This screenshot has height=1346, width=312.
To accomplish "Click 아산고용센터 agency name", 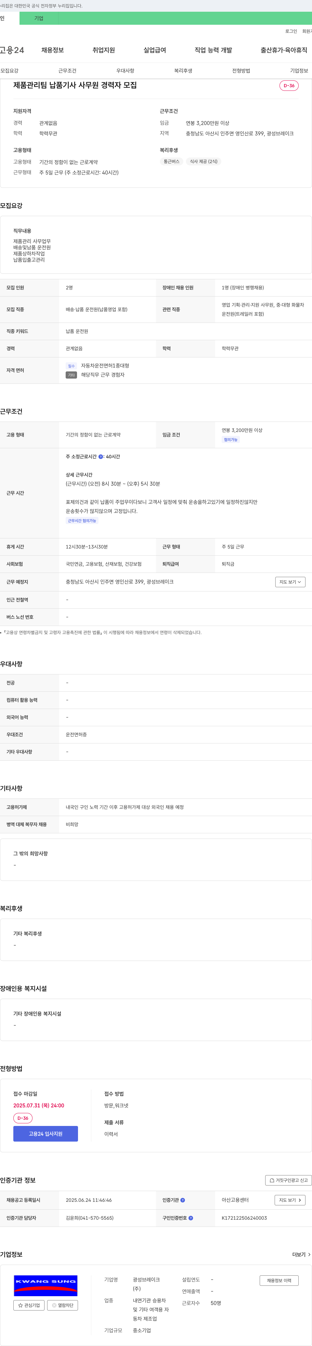I will pos(235,1200).
